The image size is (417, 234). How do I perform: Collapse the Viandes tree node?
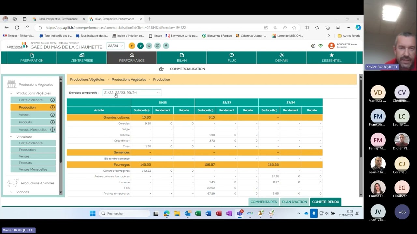(11, 192)
